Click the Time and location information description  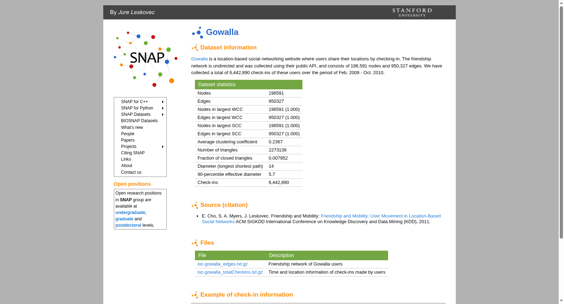327,272
